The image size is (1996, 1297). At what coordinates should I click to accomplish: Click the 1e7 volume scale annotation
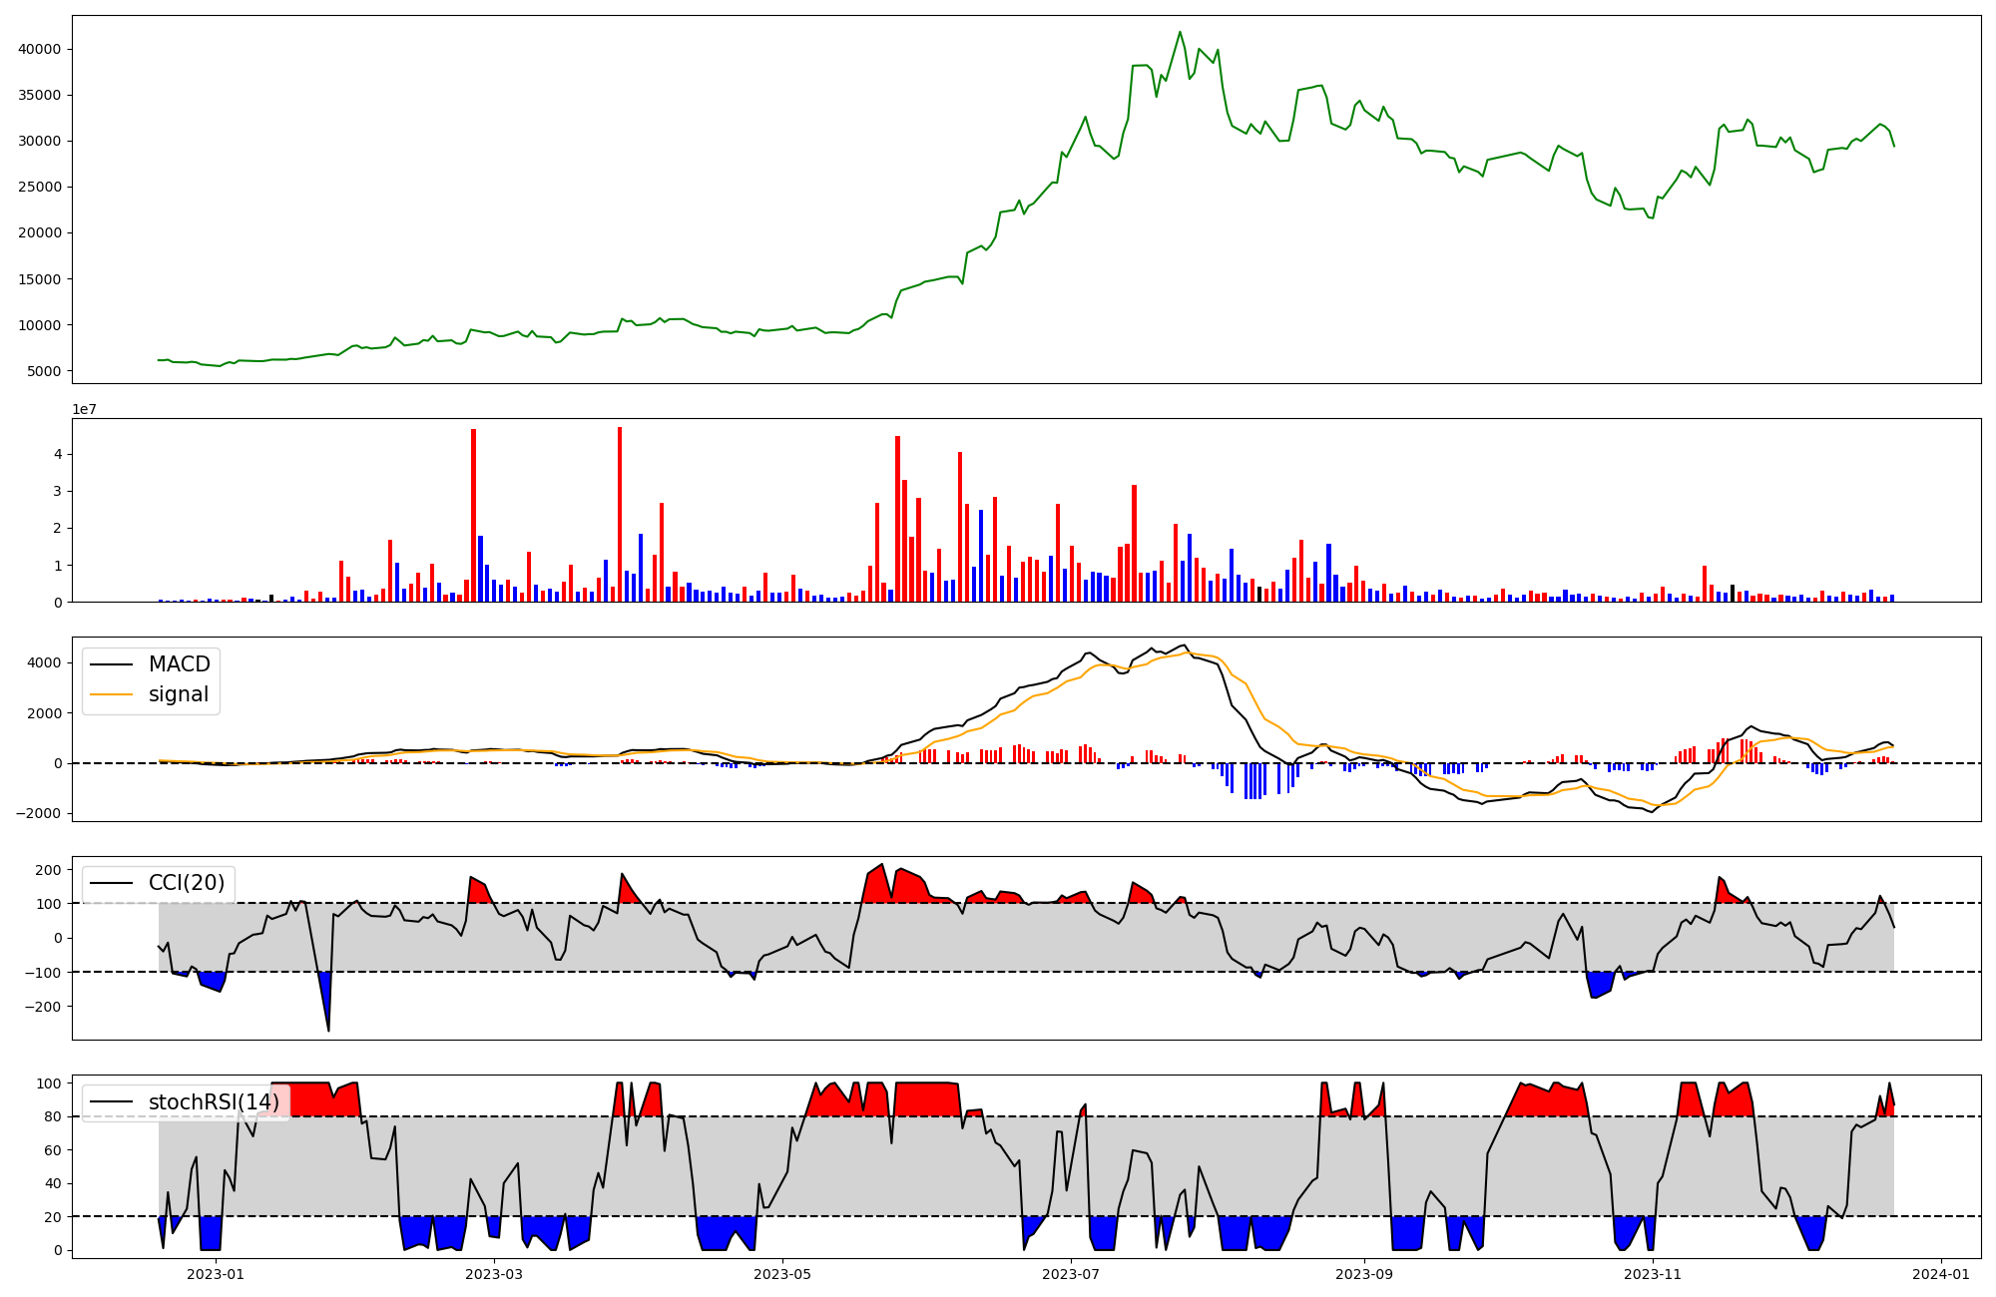click(x=84, y=409)
